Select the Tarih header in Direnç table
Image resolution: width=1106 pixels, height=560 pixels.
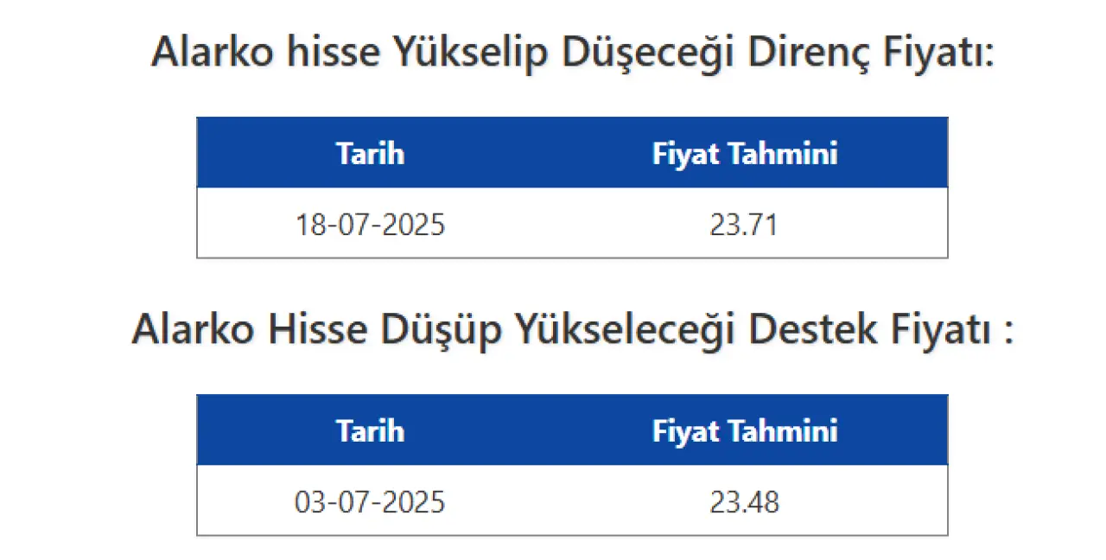pyautogui.click(x=370, y=154)
